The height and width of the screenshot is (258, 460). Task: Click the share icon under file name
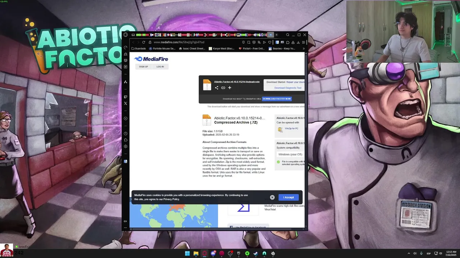(x=216, y=88)
